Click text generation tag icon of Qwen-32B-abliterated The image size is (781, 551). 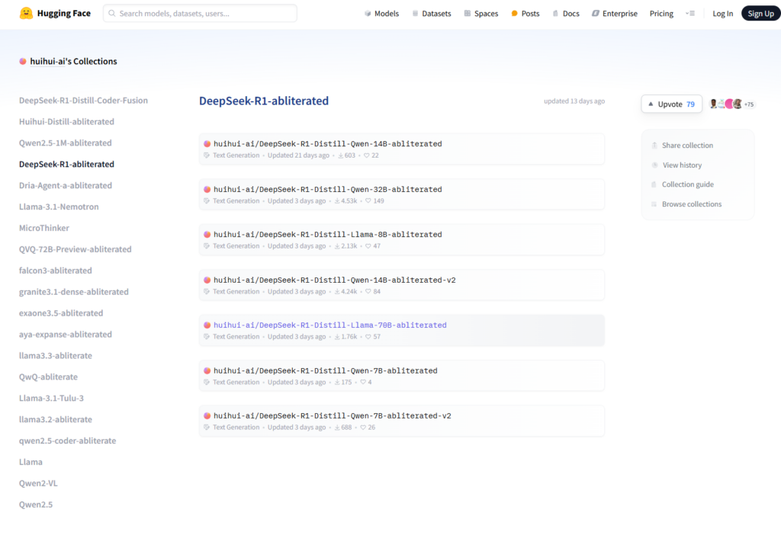[207, 201]
